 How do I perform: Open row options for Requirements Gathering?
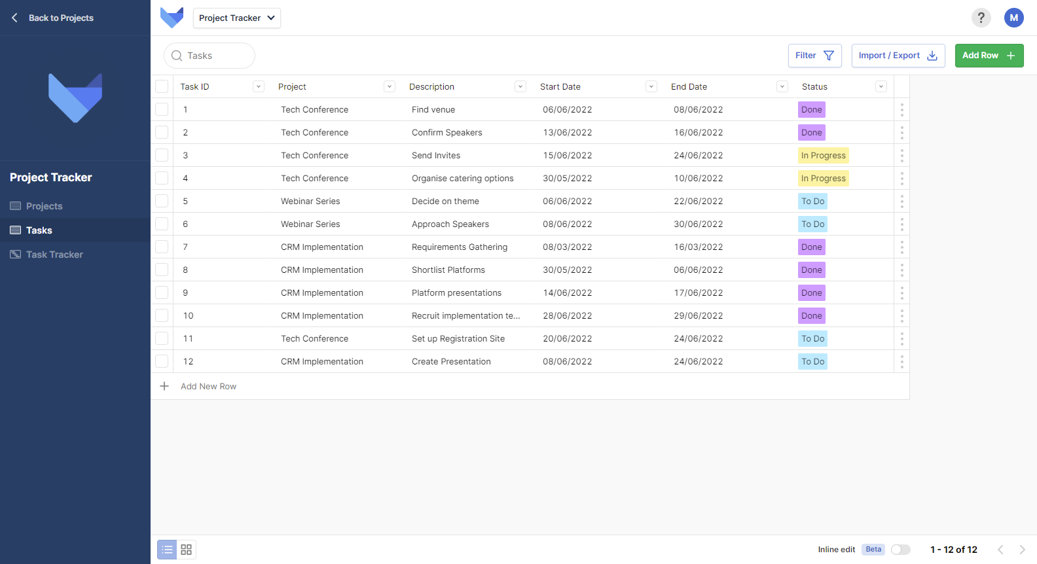coord(901,247)
